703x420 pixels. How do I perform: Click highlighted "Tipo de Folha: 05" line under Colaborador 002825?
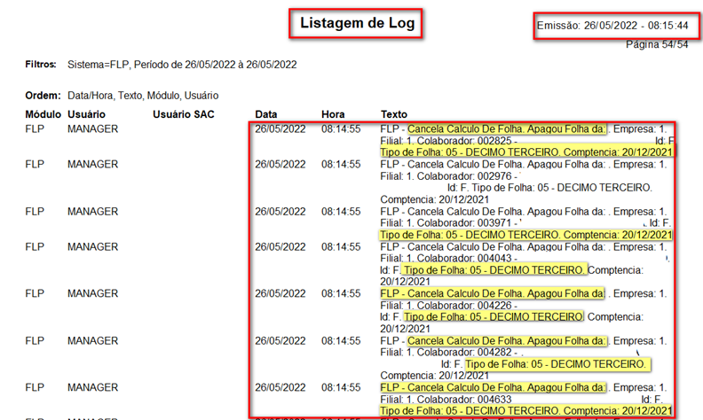click(x=526, y=152)
